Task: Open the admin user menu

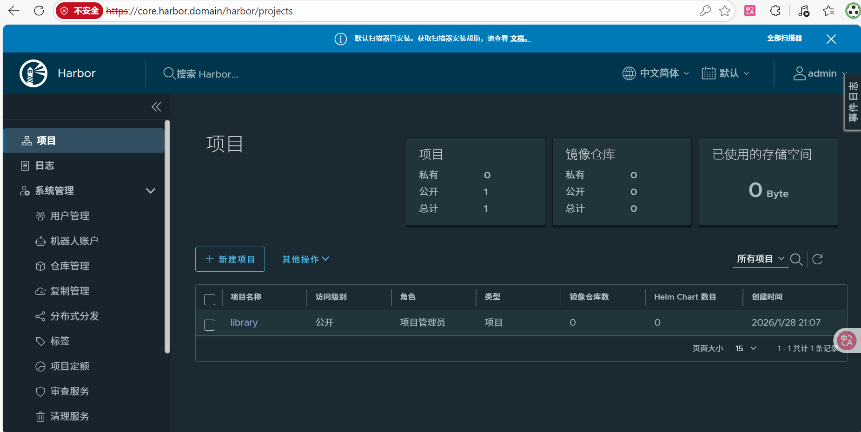Action: [820, 73]
